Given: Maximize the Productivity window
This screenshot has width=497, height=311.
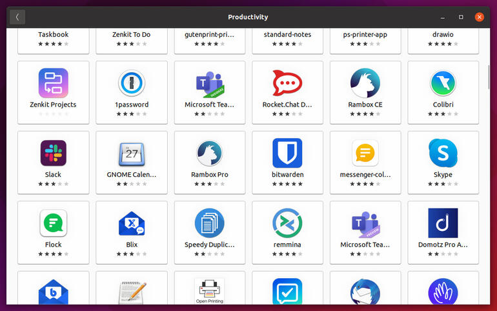Looking at the screenshot, I should pyautogui.click(x=461, y=17).
